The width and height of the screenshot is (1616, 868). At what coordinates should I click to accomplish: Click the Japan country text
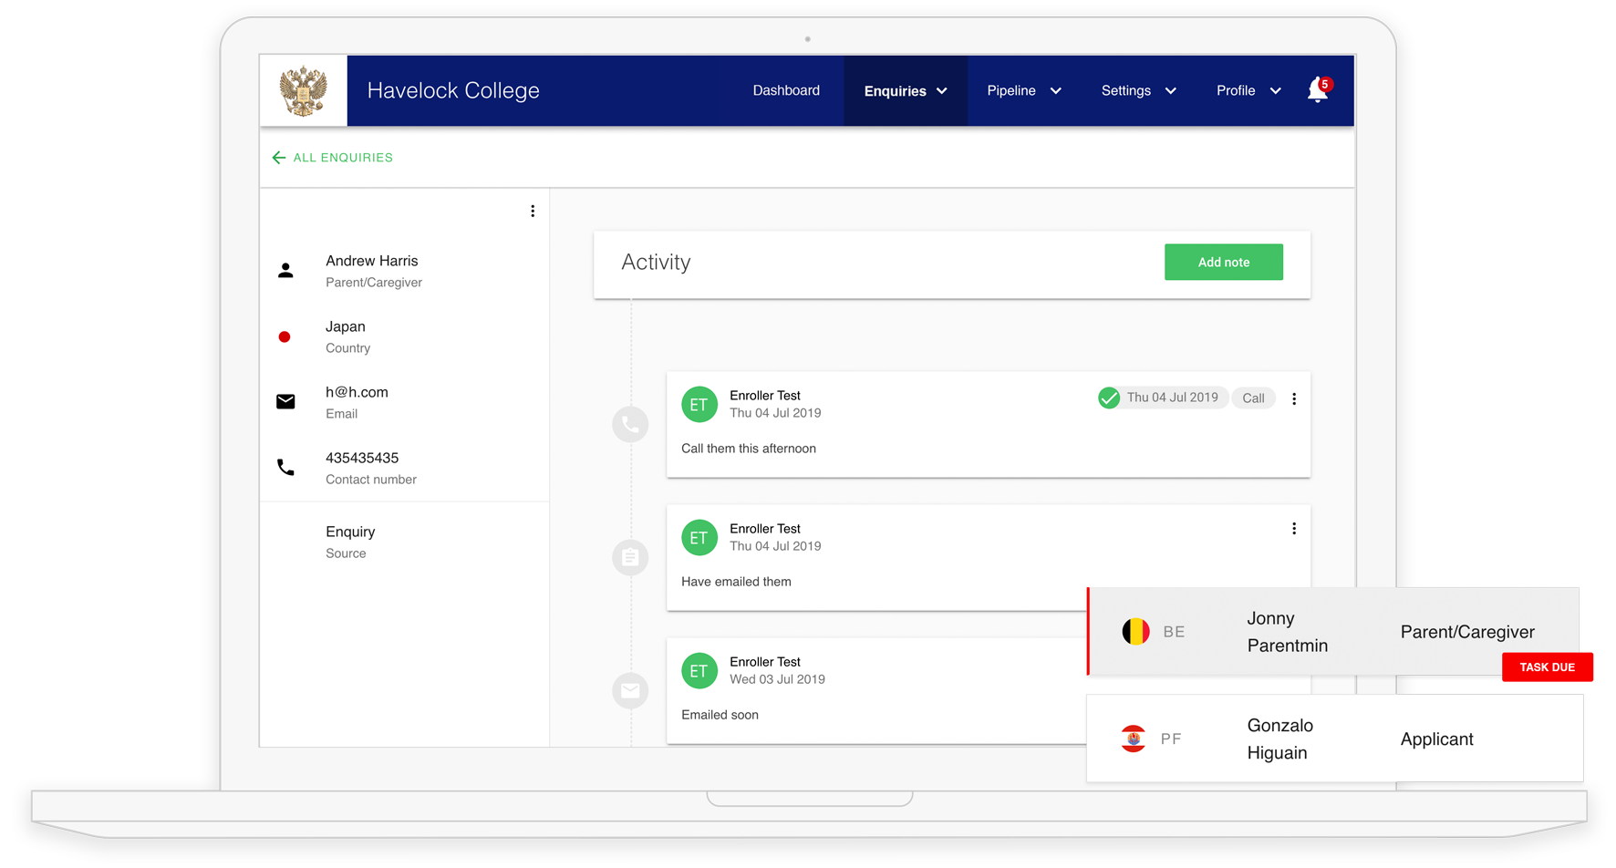[x=345, y=326]
